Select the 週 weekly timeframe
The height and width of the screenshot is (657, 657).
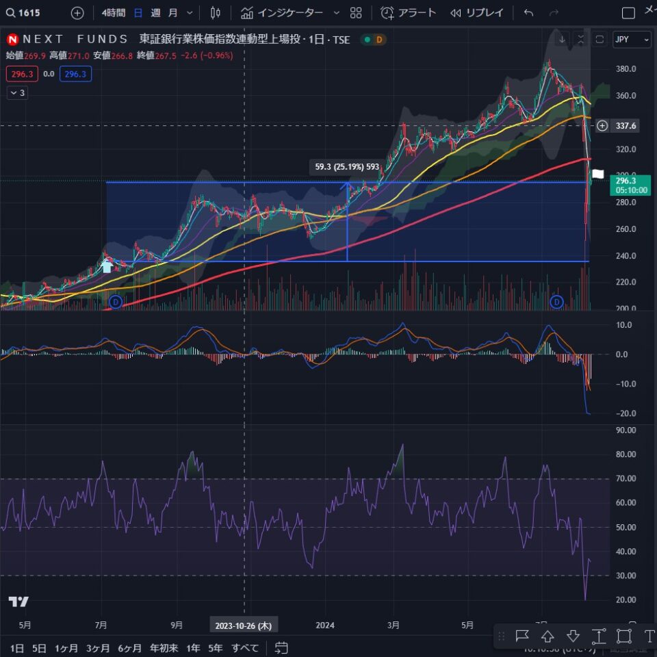(x=155, y=13)
